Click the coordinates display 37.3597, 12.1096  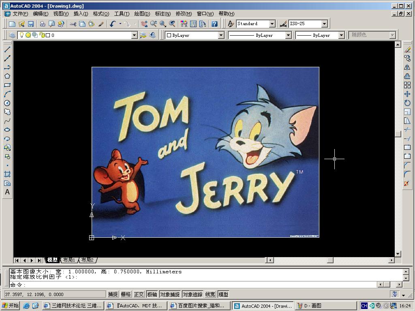[x=55, y=294]
